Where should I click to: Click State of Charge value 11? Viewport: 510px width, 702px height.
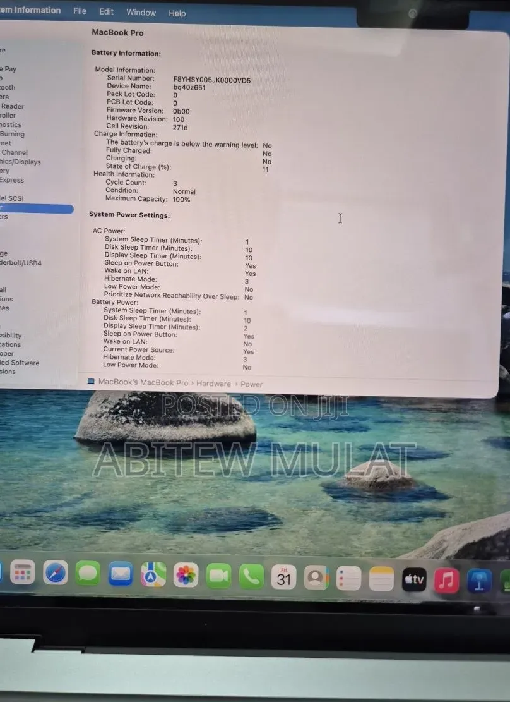coord(266,170)
